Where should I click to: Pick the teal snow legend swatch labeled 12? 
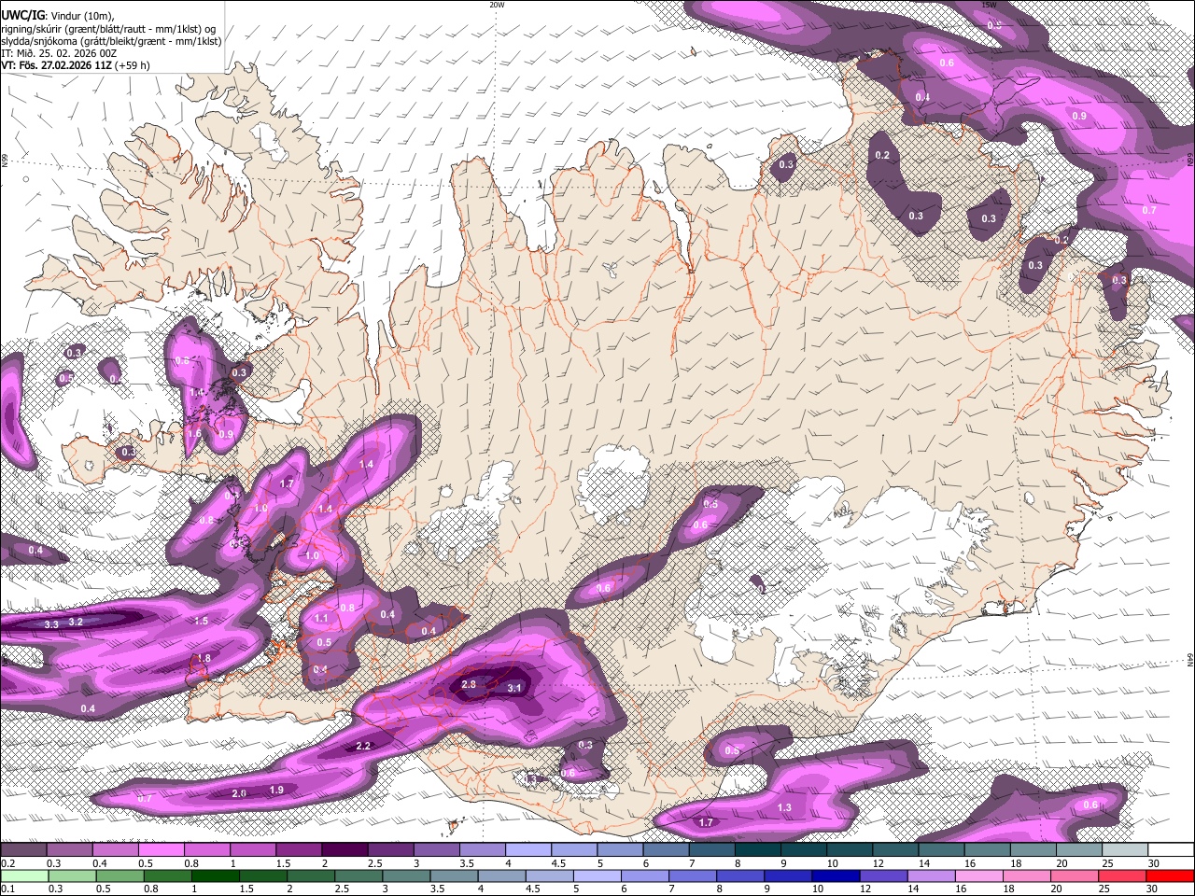(895, 849)
